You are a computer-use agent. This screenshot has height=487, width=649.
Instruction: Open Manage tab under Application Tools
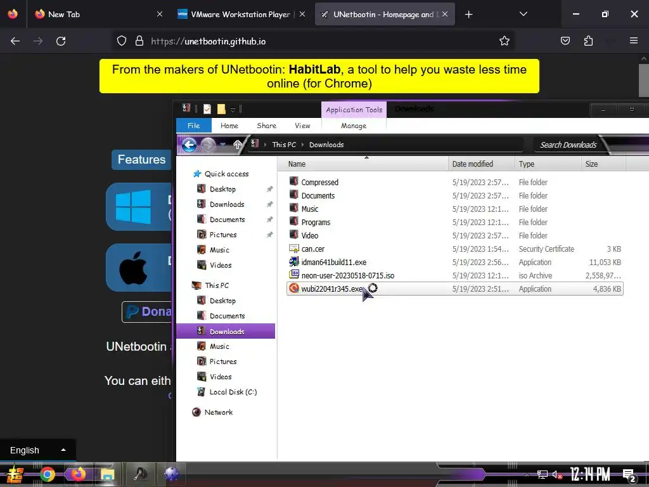[354, 126]
